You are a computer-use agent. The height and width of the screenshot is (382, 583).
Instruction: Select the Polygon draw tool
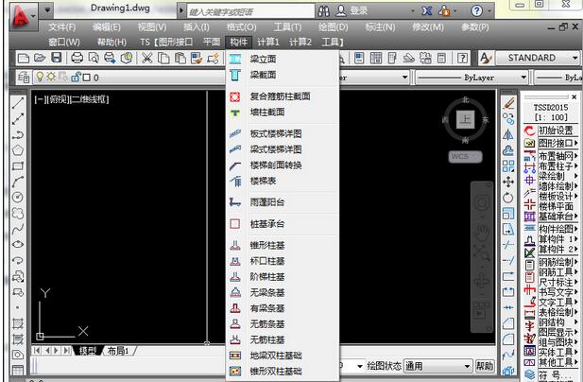(x=17, y=150)
